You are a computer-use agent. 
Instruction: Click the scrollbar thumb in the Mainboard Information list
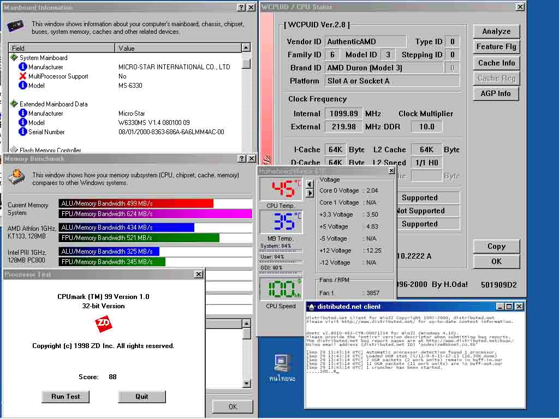[246, 63]
